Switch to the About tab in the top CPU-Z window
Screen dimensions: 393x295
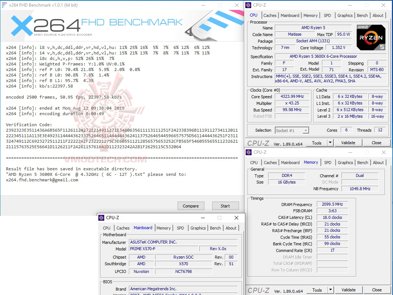point(378,15)
